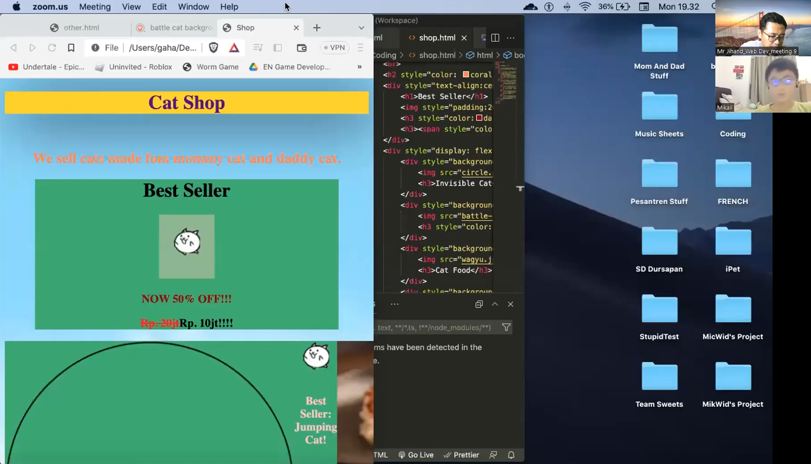Open the Brave Wallet icon

click(302, 47)
